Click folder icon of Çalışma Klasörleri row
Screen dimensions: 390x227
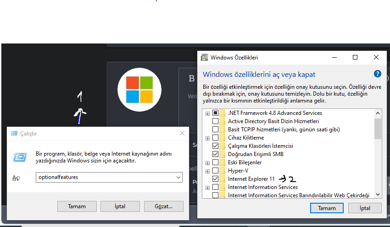pyautogui.click(x=223, y=146)
